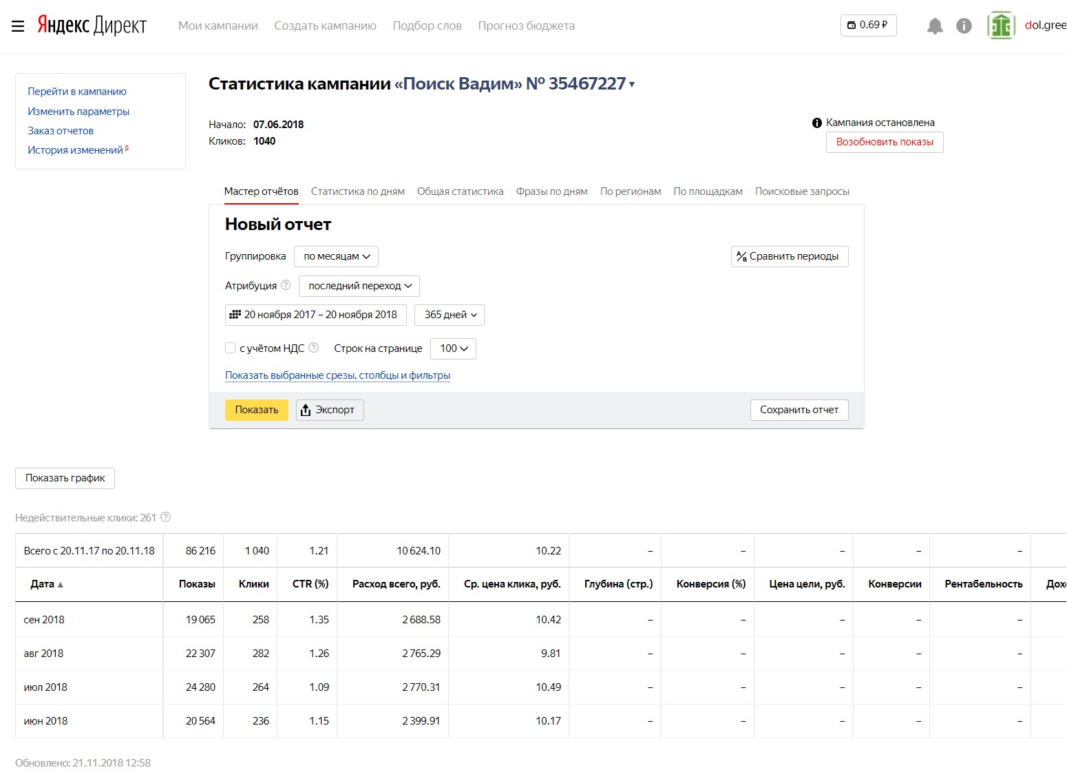Click the июл 2018 row date
The height and width of the screenshot is (781, 1067).
pos(45,687)
